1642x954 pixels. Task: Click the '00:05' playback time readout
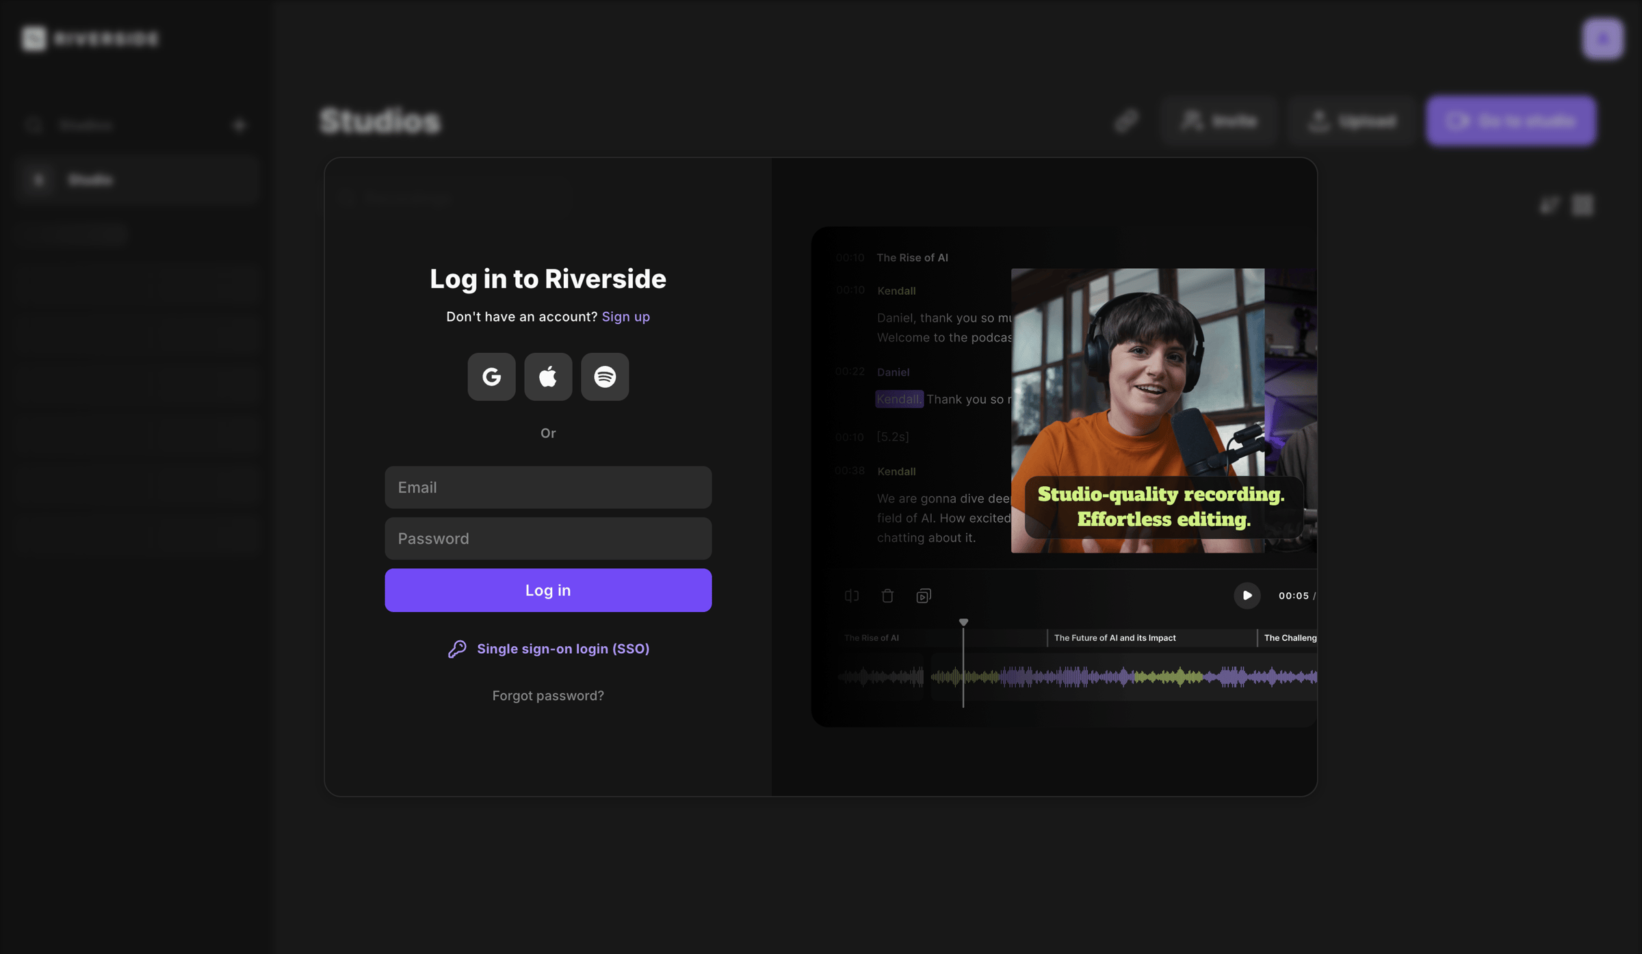(1294, 596)
